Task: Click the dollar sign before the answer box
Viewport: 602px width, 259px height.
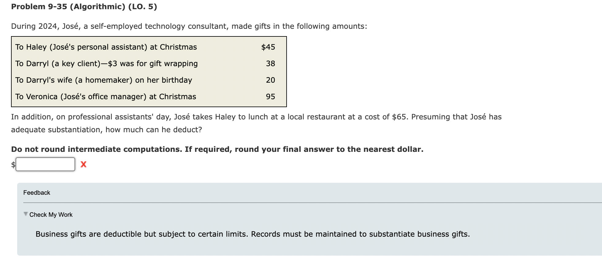Action: 13,164
